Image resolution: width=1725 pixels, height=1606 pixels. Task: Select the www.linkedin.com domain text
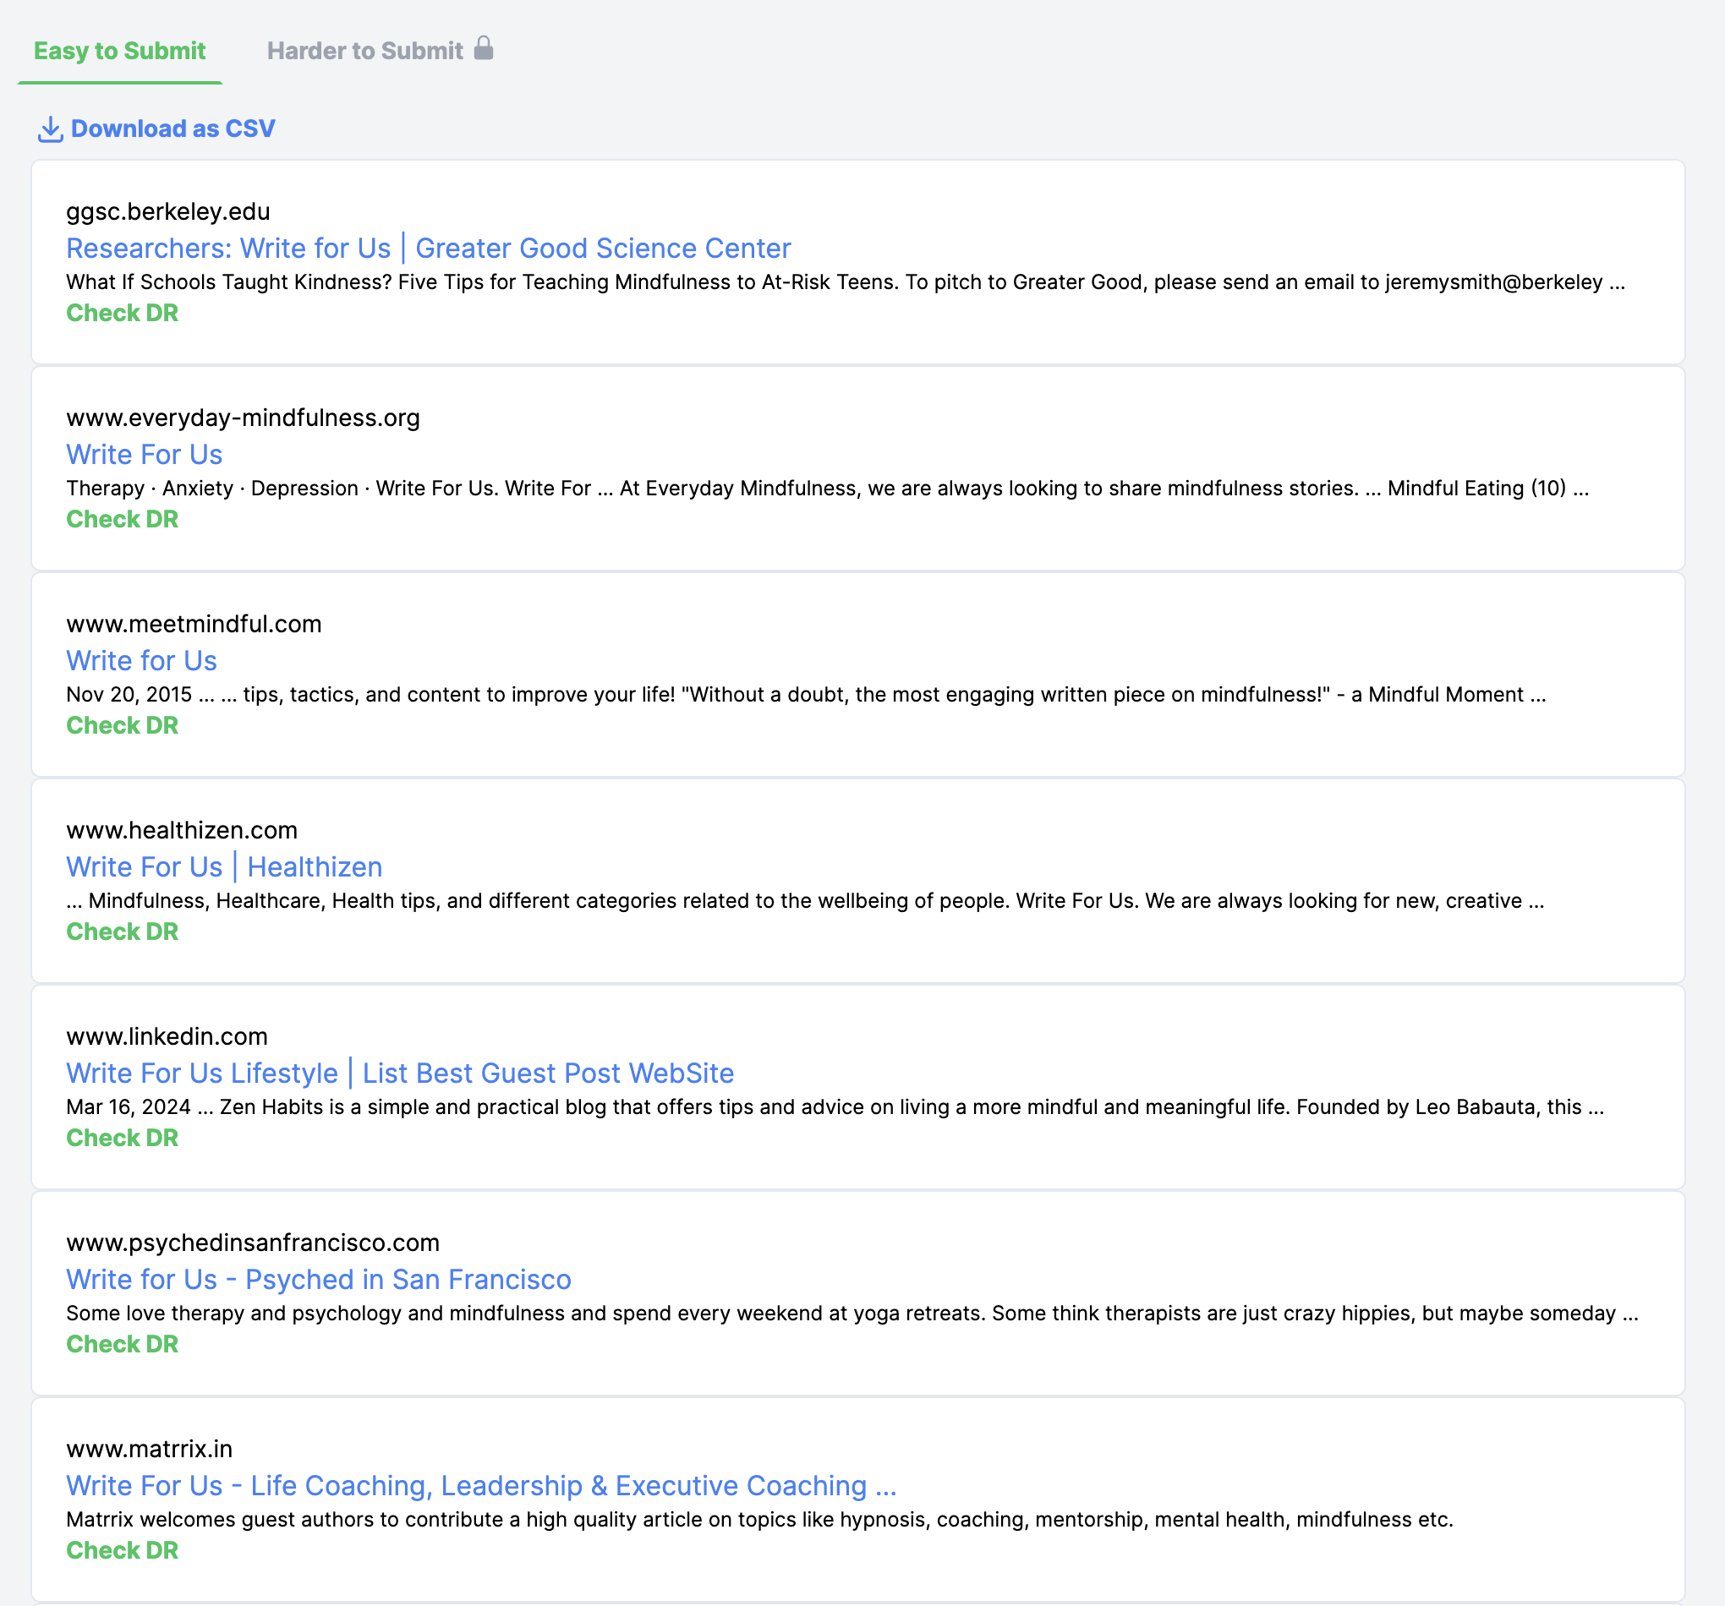[x=167, y=1037]
